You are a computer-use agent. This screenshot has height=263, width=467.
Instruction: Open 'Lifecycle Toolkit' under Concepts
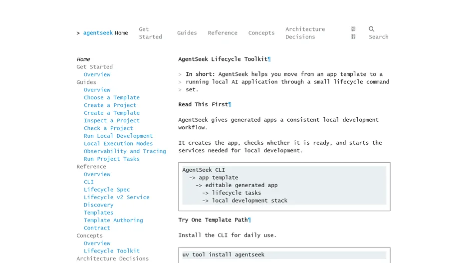tap(111, 251)
